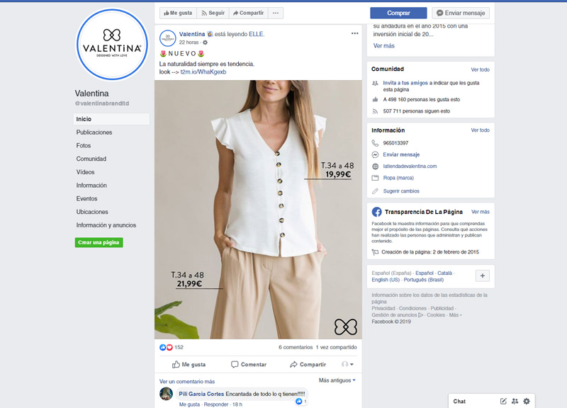Toggle Me gusta on the page header
Screen dimensions: 567x408
pyautogui.click(x=177, y=13)
